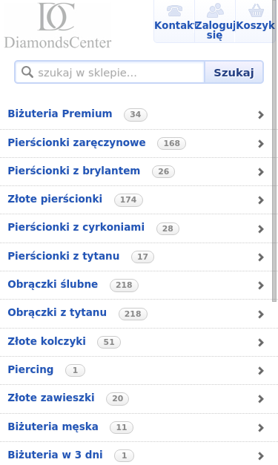This screenshot has width=278, height=465.
Task: Open Złote zawieszki link
Action: pos(51,398)
